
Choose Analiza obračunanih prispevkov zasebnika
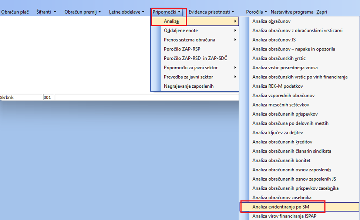299,188
